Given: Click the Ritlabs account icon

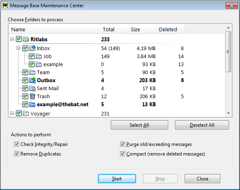Looking at the screenshot, I should pyautogui.click(x=26, y=39).
